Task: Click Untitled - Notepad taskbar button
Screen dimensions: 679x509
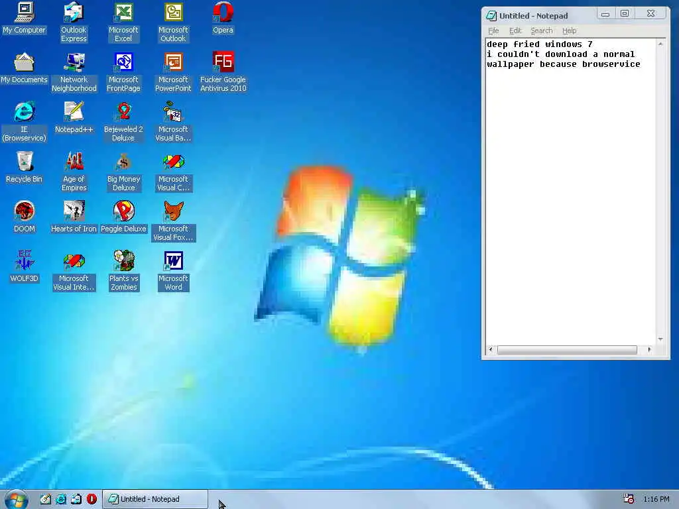Action: pyautogui.click(x=155, y=499)
